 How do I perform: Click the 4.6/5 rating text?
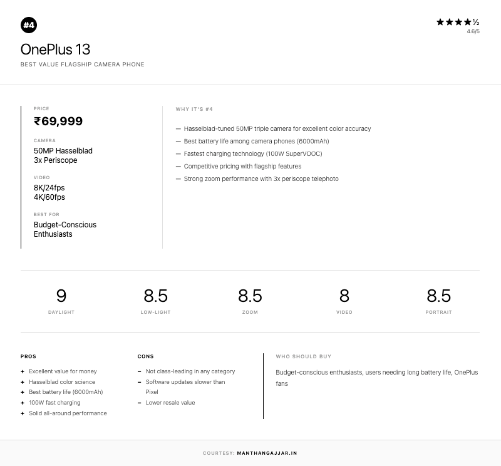[473, 31]
